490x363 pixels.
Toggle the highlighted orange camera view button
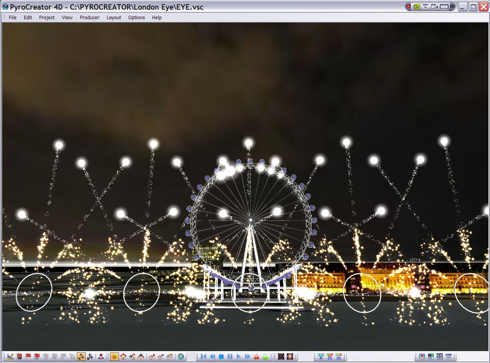pyautogui.click(x=114, y=356)
